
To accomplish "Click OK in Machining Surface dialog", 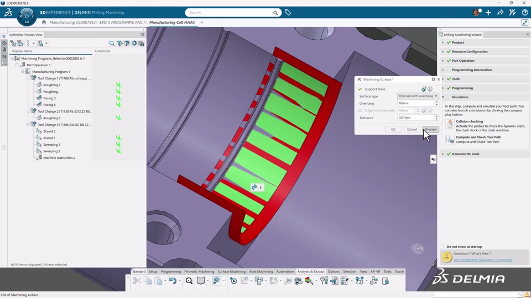I will click(393, 129).
